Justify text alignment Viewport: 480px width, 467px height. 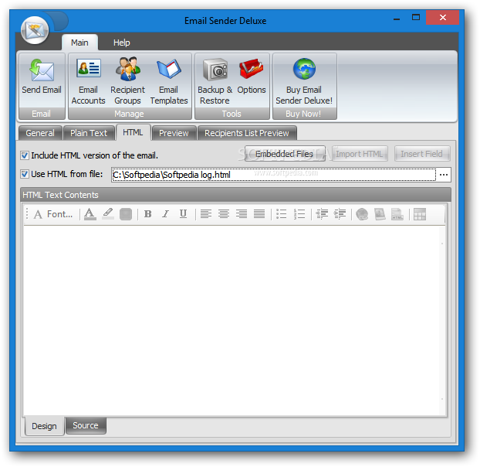(259, 214)
